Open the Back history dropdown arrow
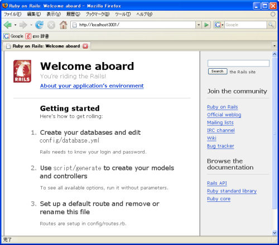Image resolution: width=279 pixels, height=245 pixels. point(15,25)
